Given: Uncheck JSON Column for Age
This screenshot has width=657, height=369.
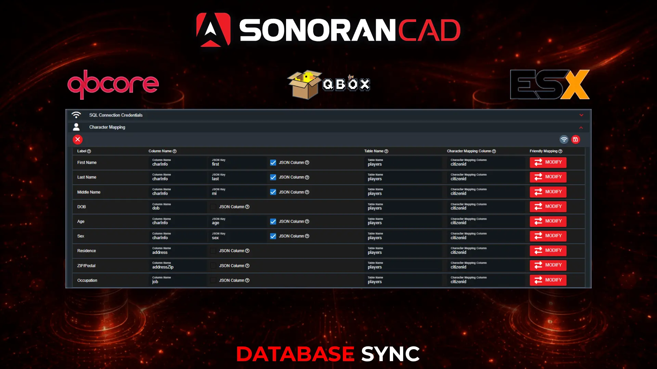Looking at the screenshot, I should click(x=273, y=221).
